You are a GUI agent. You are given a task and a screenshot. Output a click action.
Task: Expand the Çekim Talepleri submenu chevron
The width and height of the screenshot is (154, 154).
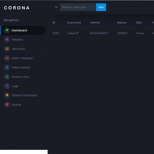click(42, 58)
